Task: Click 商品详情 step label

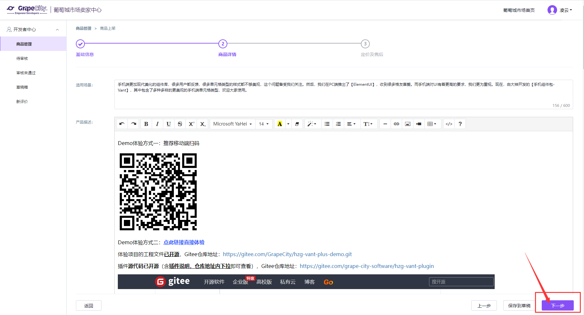Action: pyautogui.click(x=227, y=54)
